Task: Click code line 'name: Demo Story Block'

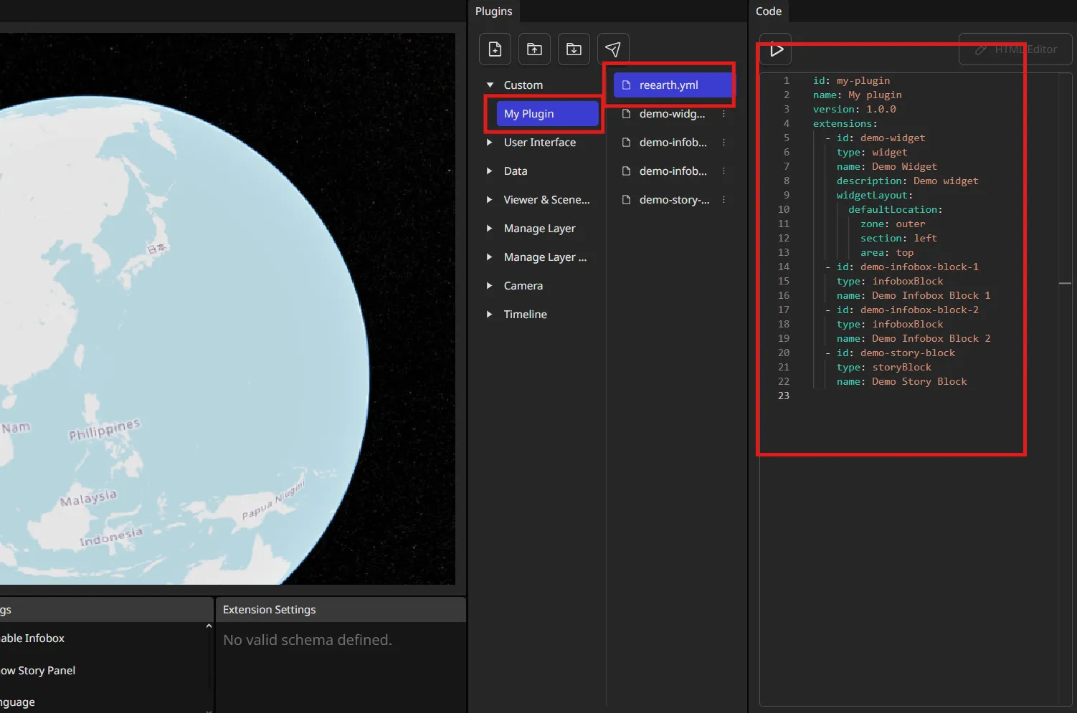Action: (901, 381)
